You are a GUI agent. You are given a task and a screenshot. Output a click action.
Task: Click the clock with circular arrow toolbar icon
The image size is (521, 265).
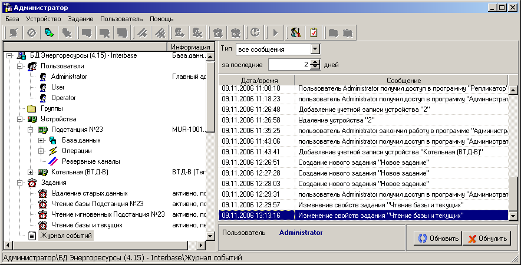(255, 32)
